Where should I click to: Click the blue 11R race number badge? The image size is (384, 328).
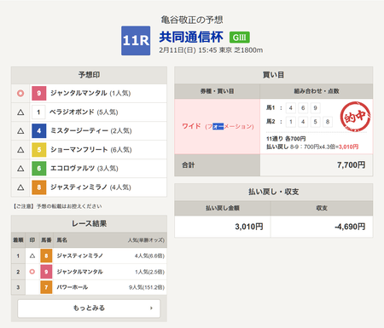pos(136,41)
